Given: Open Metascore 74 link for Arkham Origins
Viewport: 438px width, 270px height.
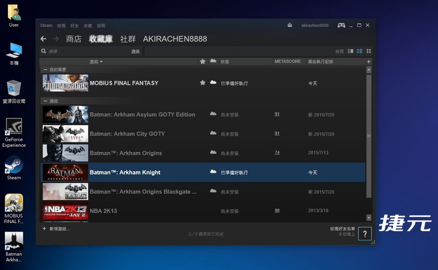Looking at the screenshot, I should 277,153.
